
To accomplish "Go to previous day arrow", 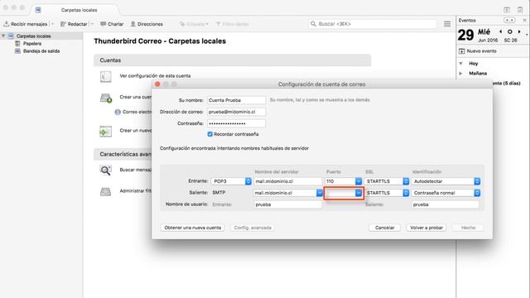I will pos(500,31).
